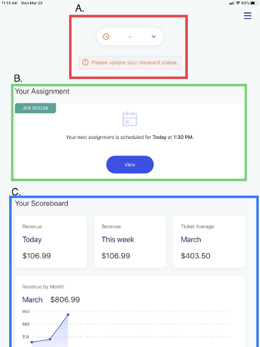Screen dimensions: 260x347
Task: Open the Revenue Today card
Action: coord(51,242)
